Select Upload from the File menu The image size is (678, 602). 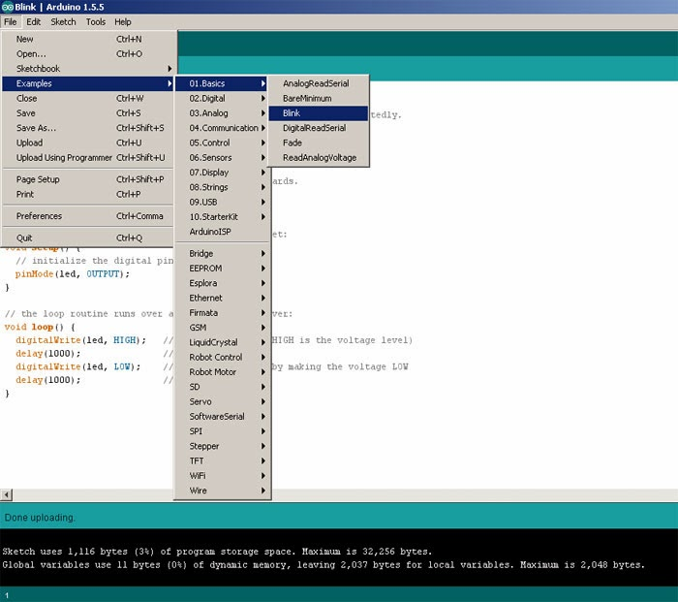point(30,143)
